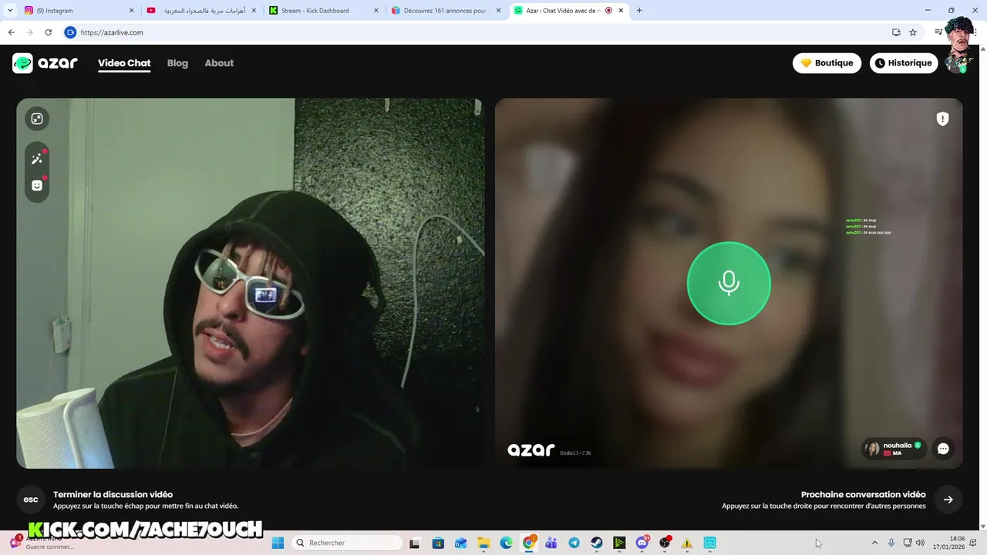Open Discord from the taskbar
987x555 pixels.
[x=642, y=543]
